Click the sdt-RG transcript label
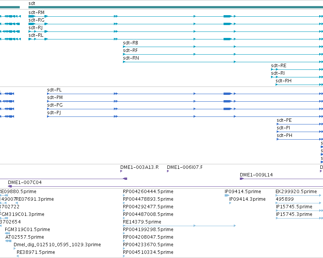The image size is (323, 258). pos(36,20)
